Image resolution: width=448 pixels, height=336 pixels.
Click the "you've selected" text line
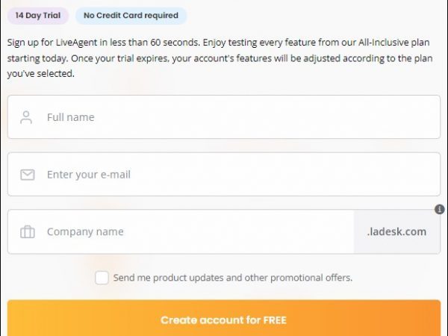coord(41,73)
